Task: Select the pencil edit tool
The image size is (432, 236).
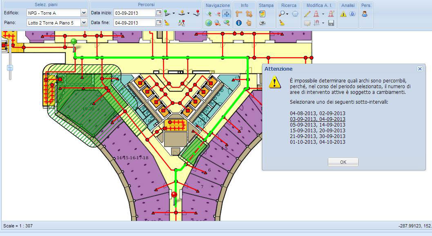Action: click(x=307, y=13)
